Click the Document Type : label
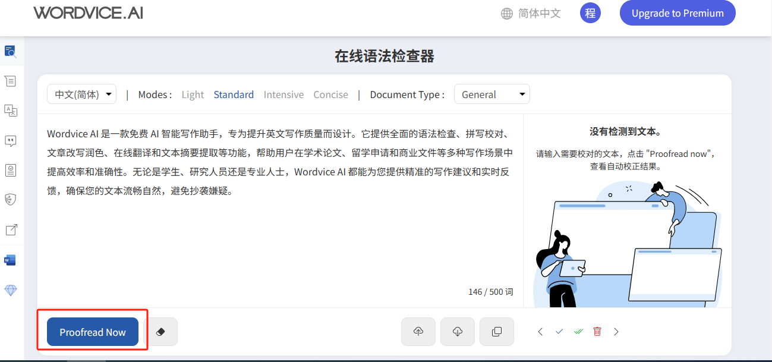Screen dimensions: 772x362 407,95
